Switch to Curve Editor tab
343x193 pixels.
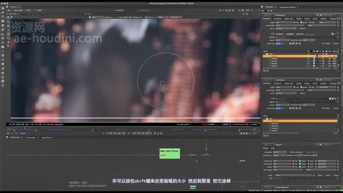[31, 137]
